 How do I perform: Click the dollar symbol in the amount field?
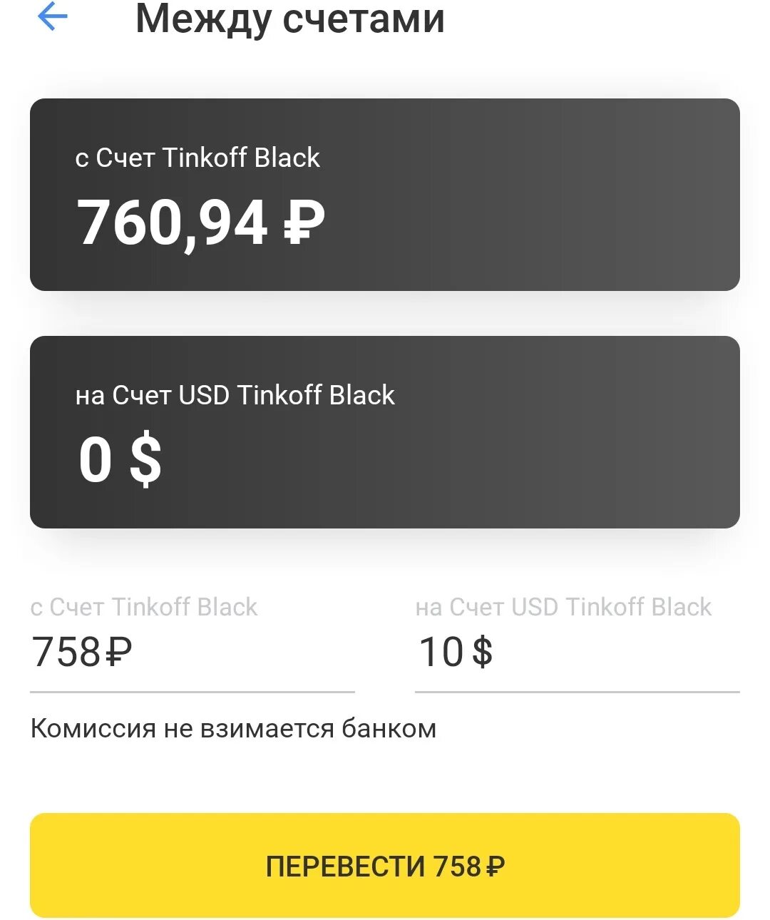click(x=482, y=652)
